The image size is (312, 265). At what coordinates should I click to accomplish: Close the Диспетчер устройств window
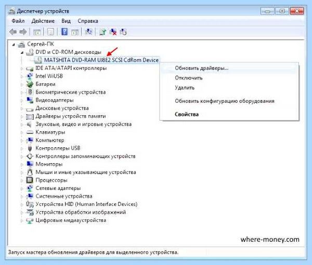coord(297,11)
